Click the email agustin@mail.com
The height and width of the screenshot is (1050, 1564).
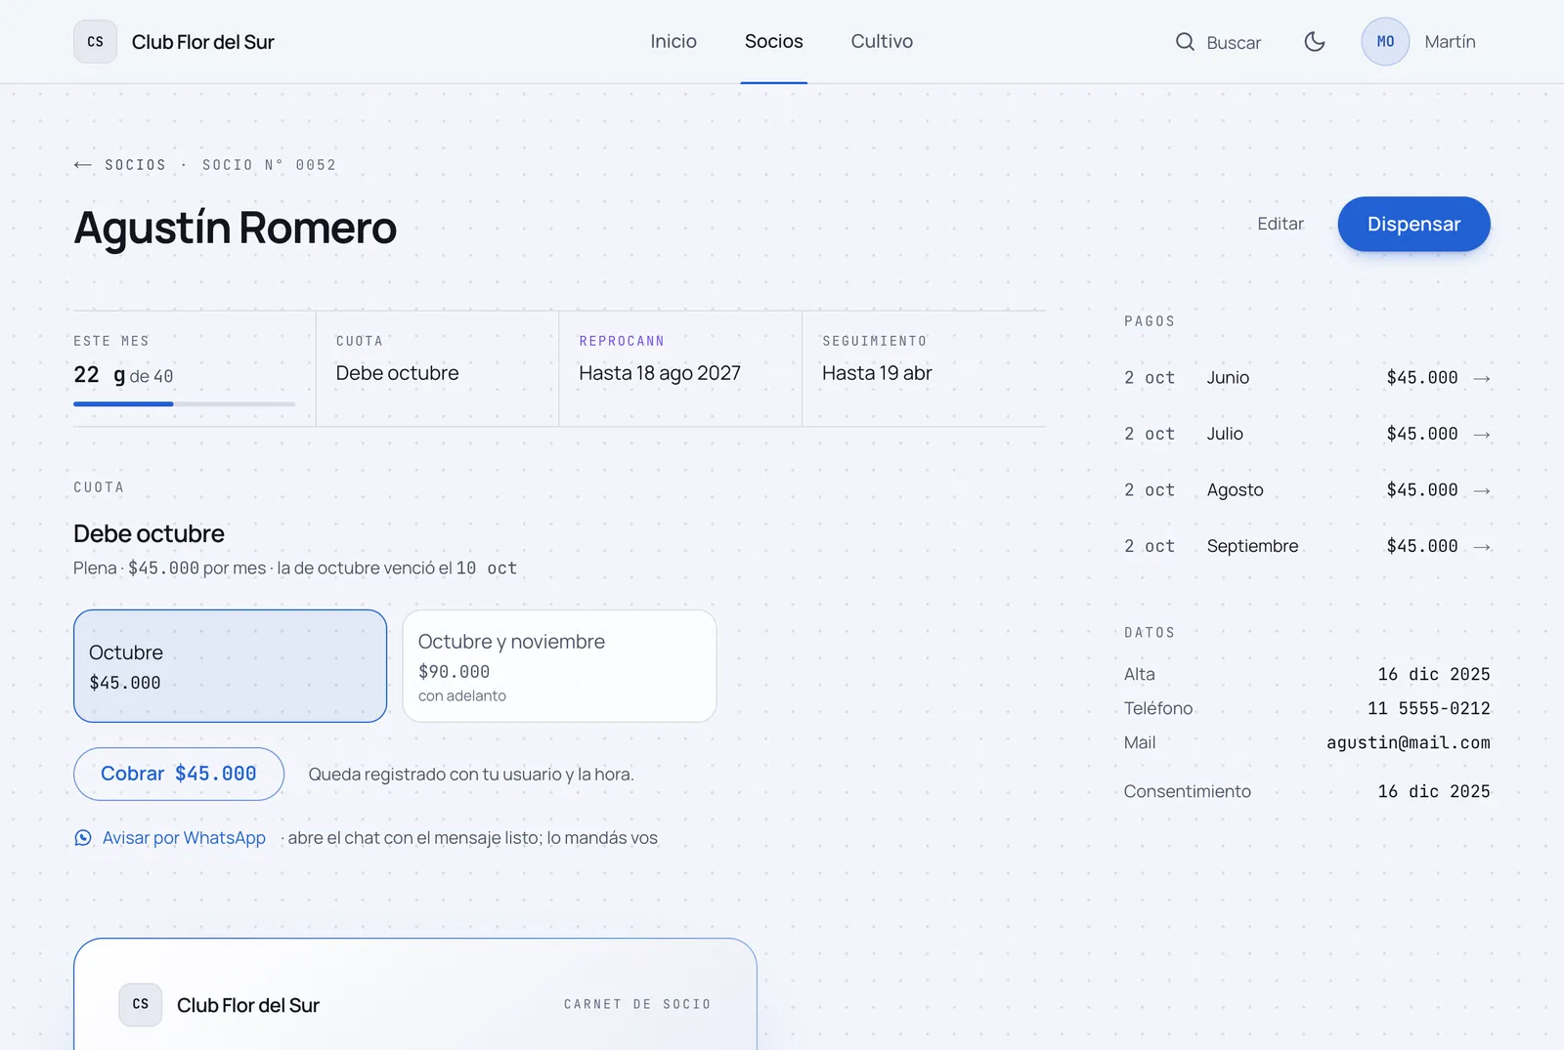(x=1409, y=742)
